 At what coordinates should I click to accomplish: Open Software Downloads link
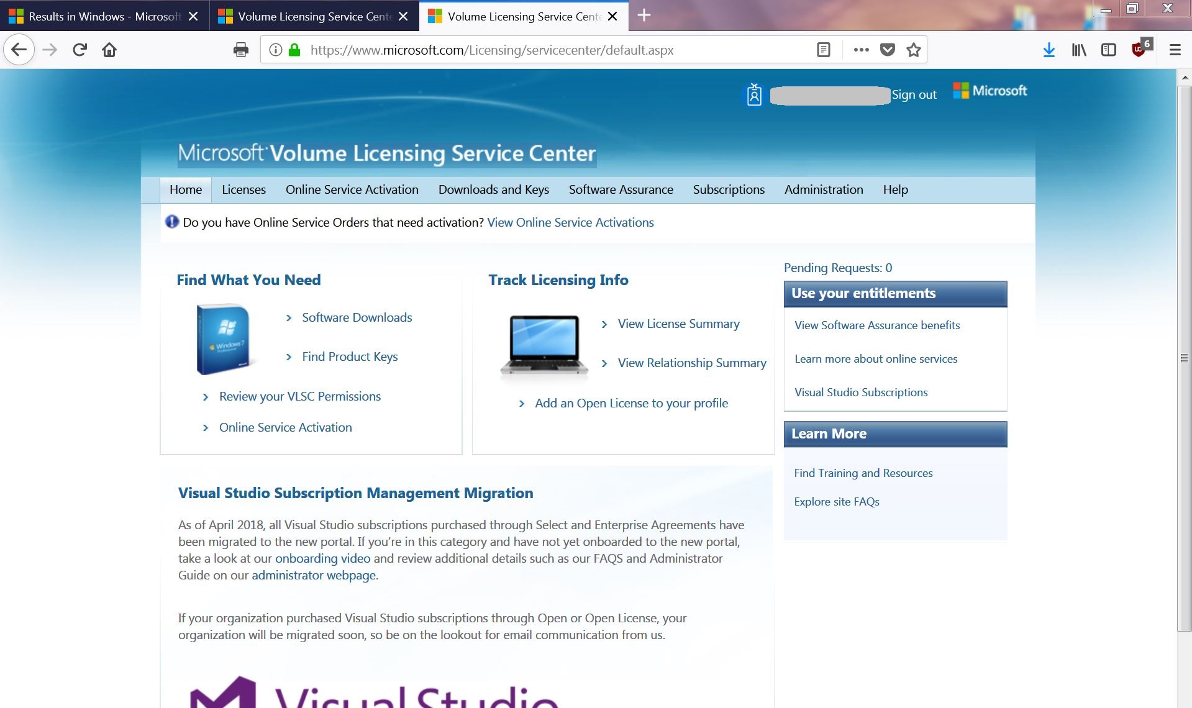coord(357,317)
